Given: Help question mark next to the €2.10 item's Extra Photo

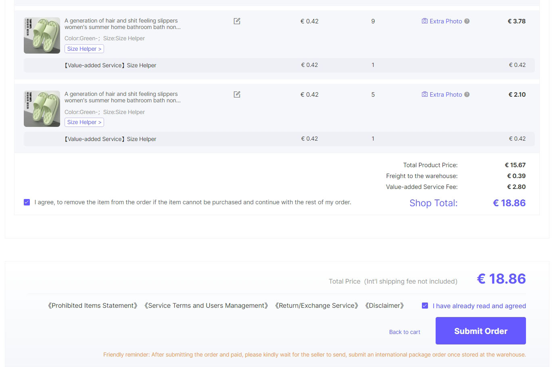Looking at the screenshot, I should (x=467, y=94).
